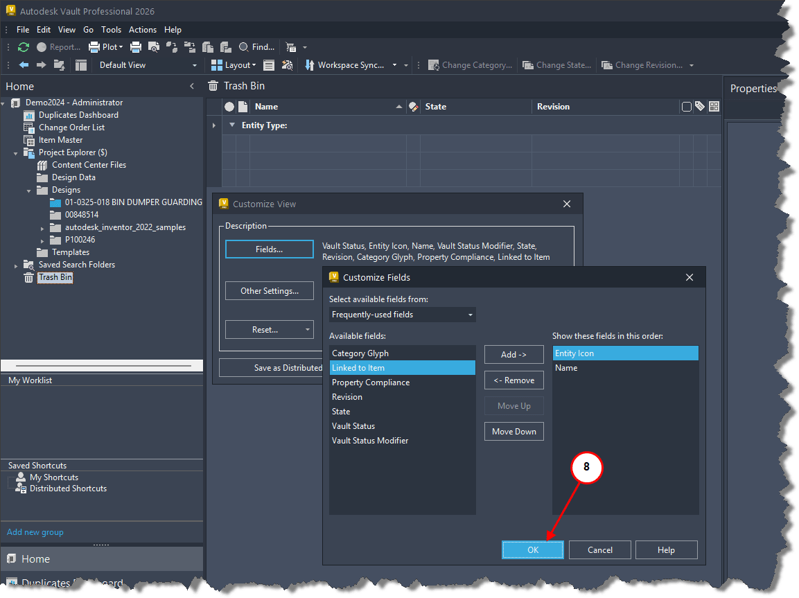Click OK in Customize Fields dialog

[x=533, y=550]
